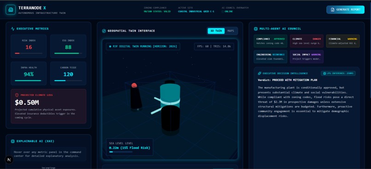Click the cyan dot beside R3F Digital Twin Running
The image size is (371, 169).
click(110, 47)
